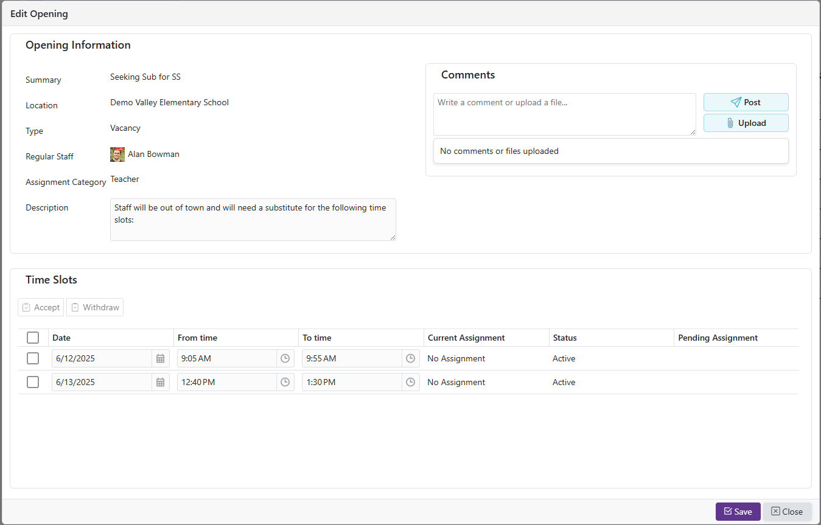Close the Edit Opening dialog
The image size is (821, 525).
click(x=787, y=512)
